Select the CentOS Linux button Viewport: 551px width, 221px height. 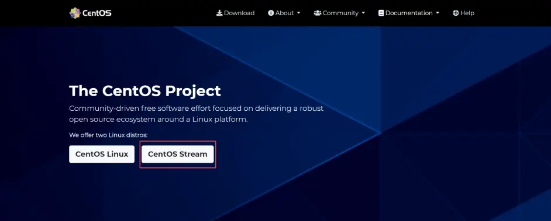tap(102, 154)
